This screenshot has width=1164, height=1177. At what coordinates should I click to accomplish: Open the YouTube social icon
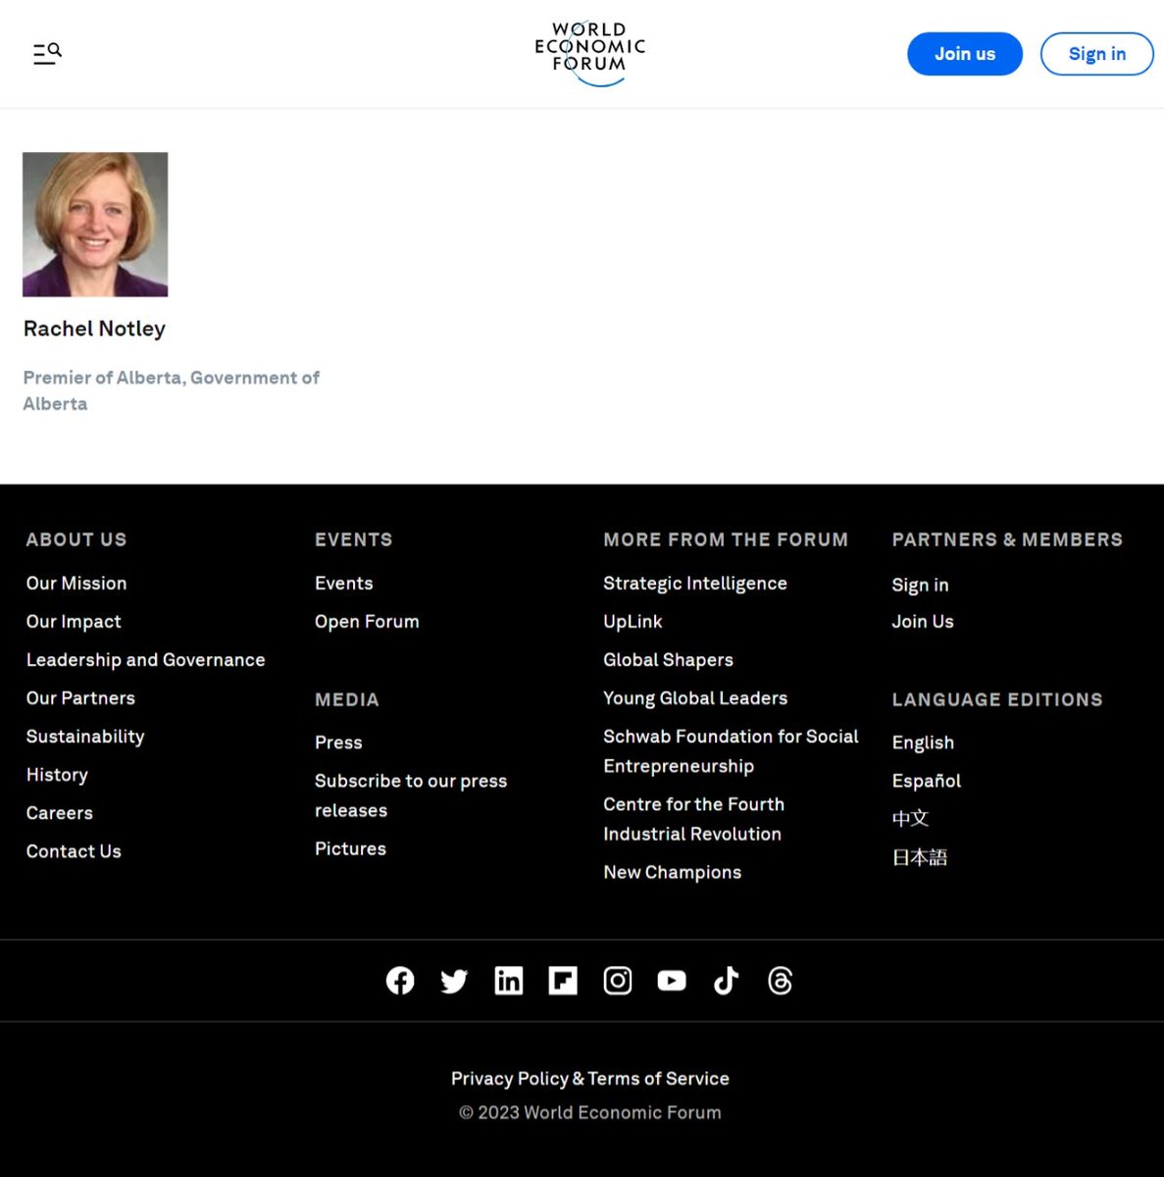point(672,981)
